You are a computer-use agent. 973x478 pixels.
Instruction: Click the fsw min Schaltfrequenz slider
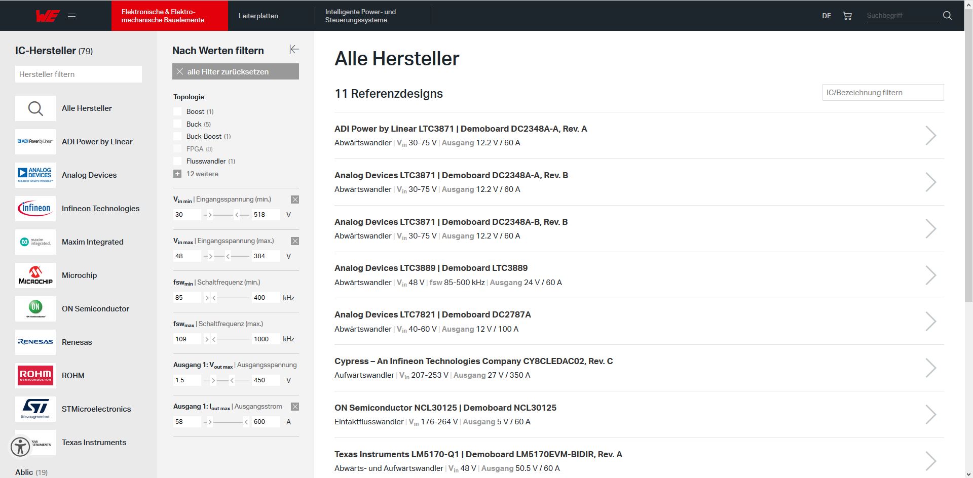tap(226, 298)
